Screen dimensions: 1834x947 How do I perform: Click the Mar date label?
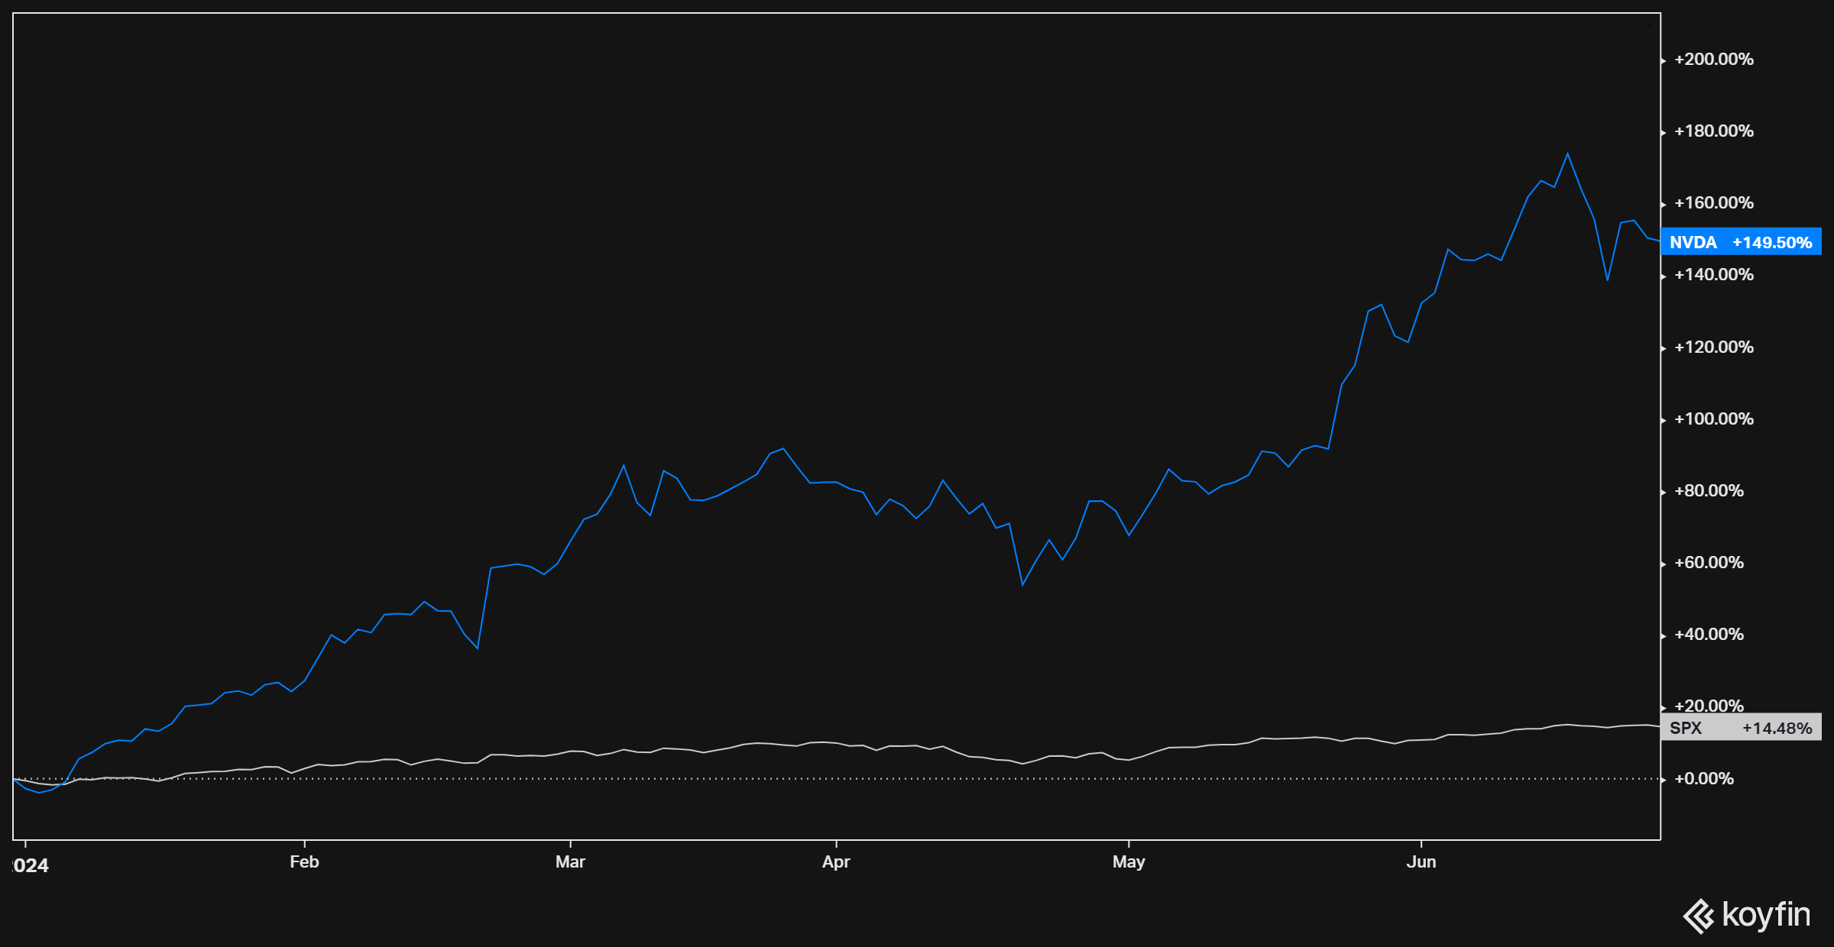[x=570, y=862]
